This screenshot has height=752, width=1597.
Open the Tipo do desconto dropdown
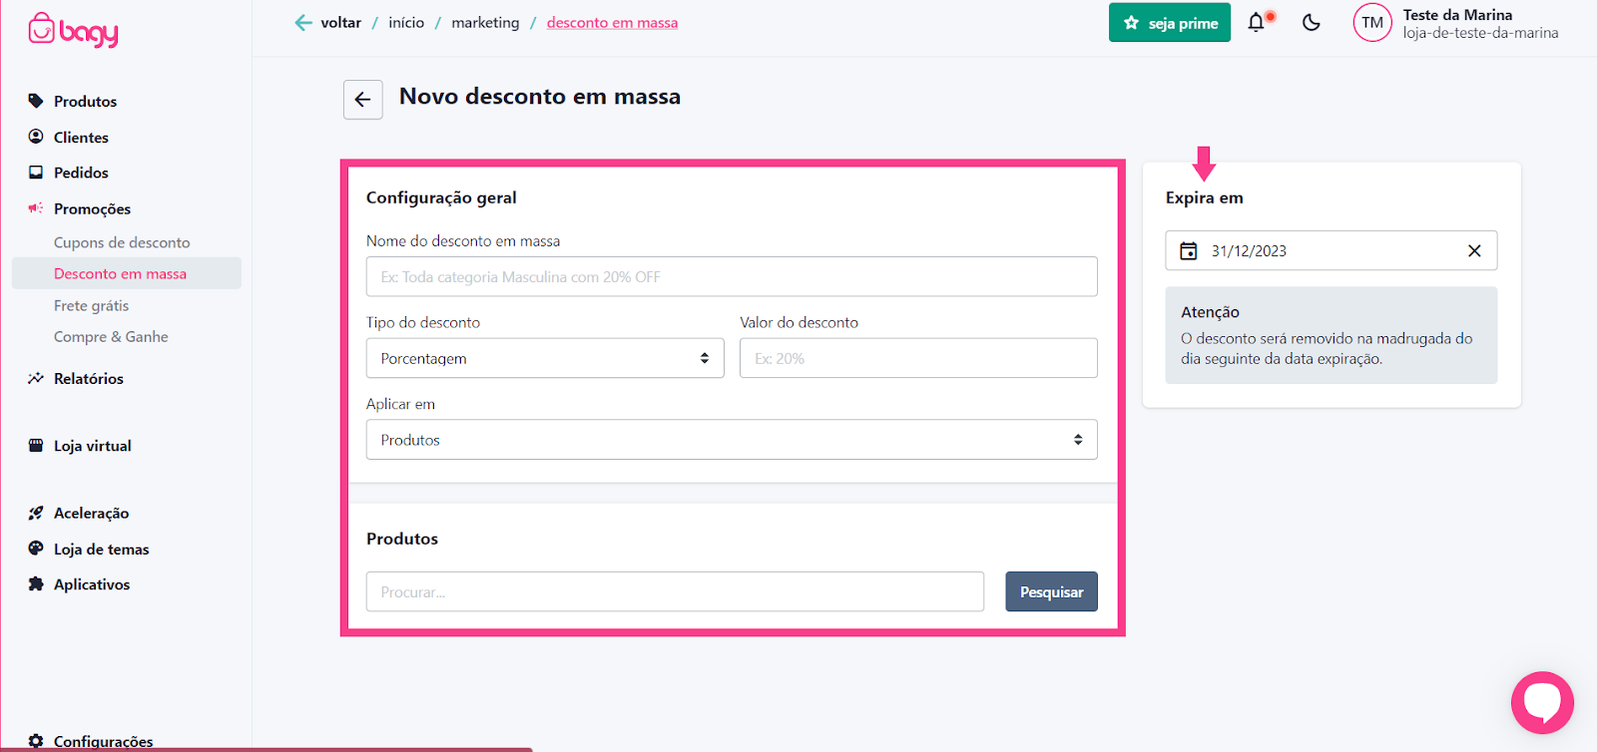545,358
